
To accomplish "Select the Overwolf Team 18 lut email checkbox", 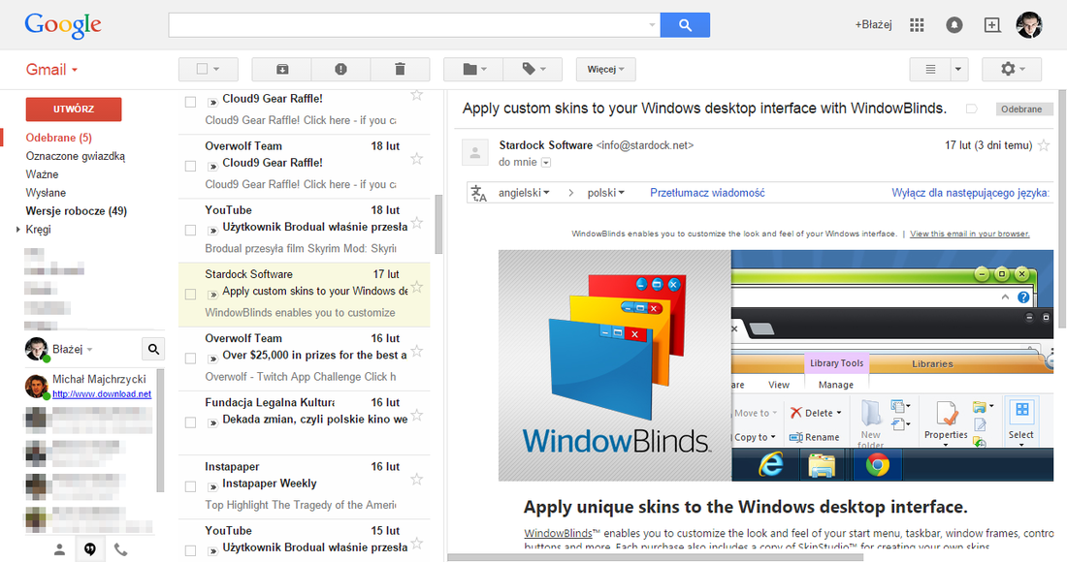I will [x=190, y=166].
